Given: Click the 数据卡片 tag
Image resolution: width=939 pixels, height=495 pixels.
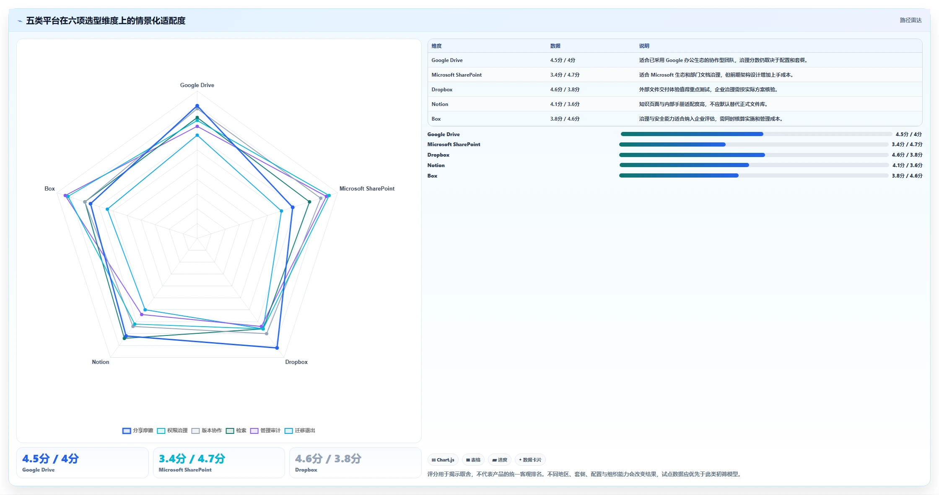Looking at the screenshot, I should [x=530, y=460].
